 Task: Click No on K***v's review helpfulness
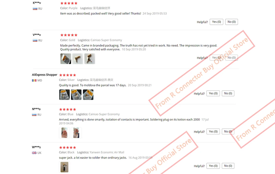(232, 22)
